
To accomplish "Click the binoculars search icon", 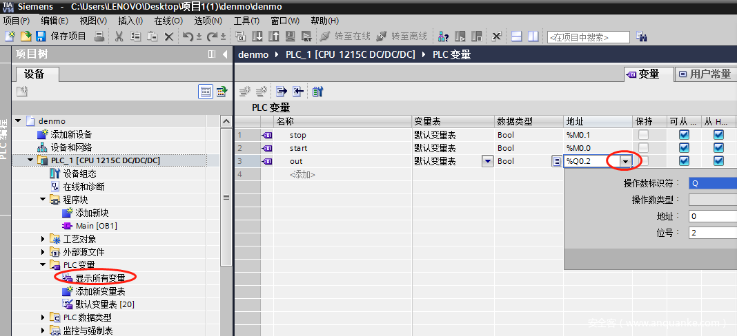I will tap(641, 36).
